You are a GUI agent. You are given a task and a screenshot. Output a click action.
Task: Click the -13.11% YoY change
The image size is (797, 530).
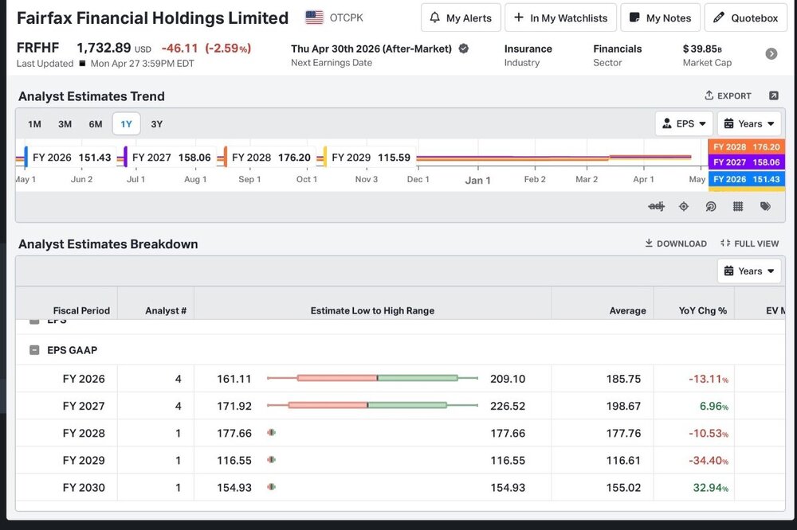click(x=709, y=379)
